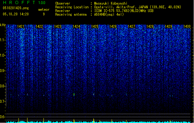Image resolution: width=194 pixels, height=123 pixels.
Task: Click the bright meteor echo just after 1424
Action: pos(74,95)
